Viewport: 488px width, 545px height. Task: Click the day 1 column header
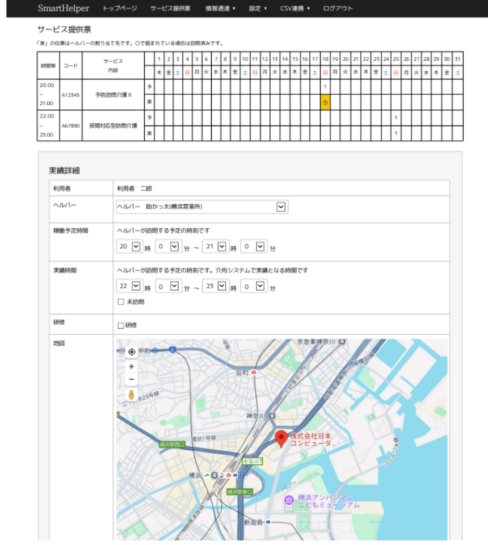pyautogui.click(x=159, y=58)
